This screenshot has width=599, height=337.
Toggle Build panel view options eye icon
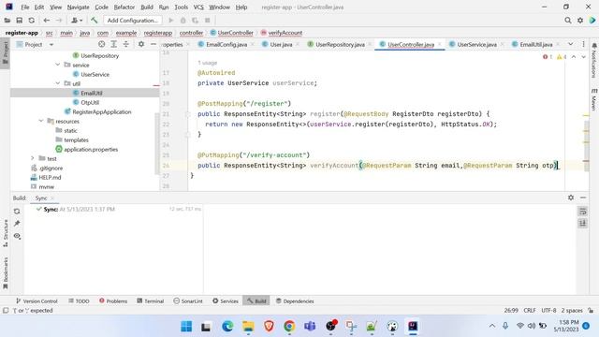17,236
